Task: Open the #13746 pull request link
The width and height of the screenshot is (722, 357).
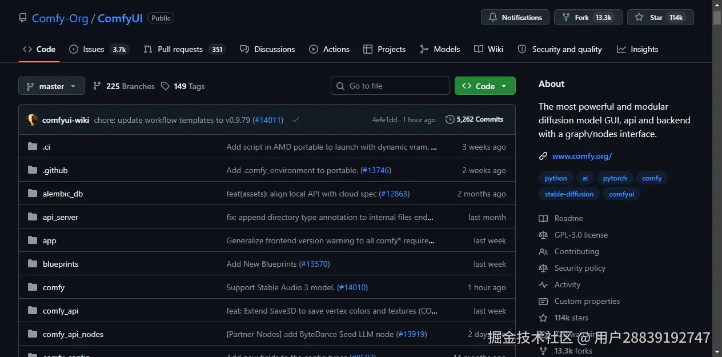Action: click(376, 170)
